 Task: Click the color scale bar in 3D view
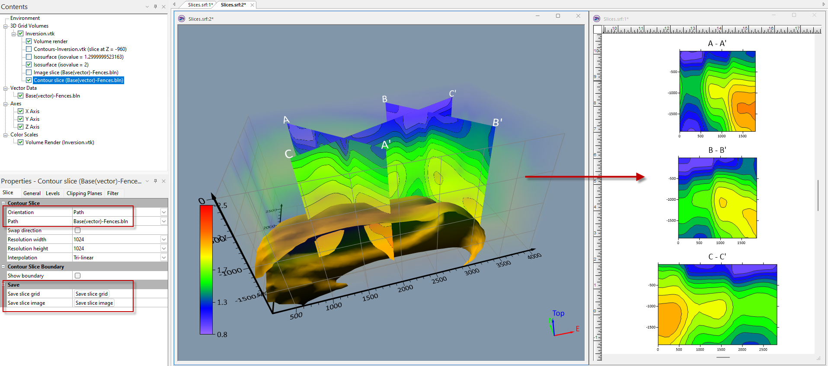206,270
